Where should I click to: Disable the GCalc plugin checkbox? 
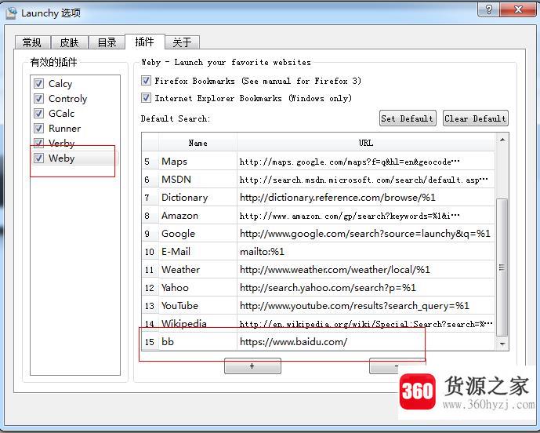tap(38, 113)
